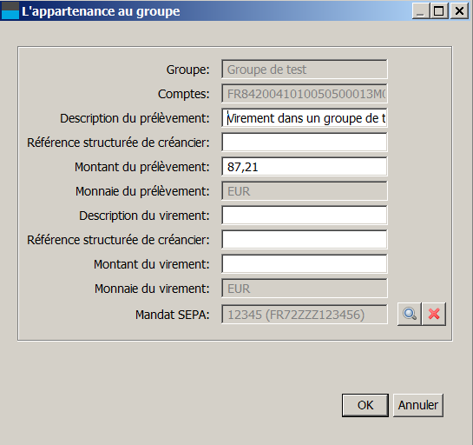Viewport: 473px width, 445px height.
Task: Maximize the dialog window
Action: click(x=439, y=11)
